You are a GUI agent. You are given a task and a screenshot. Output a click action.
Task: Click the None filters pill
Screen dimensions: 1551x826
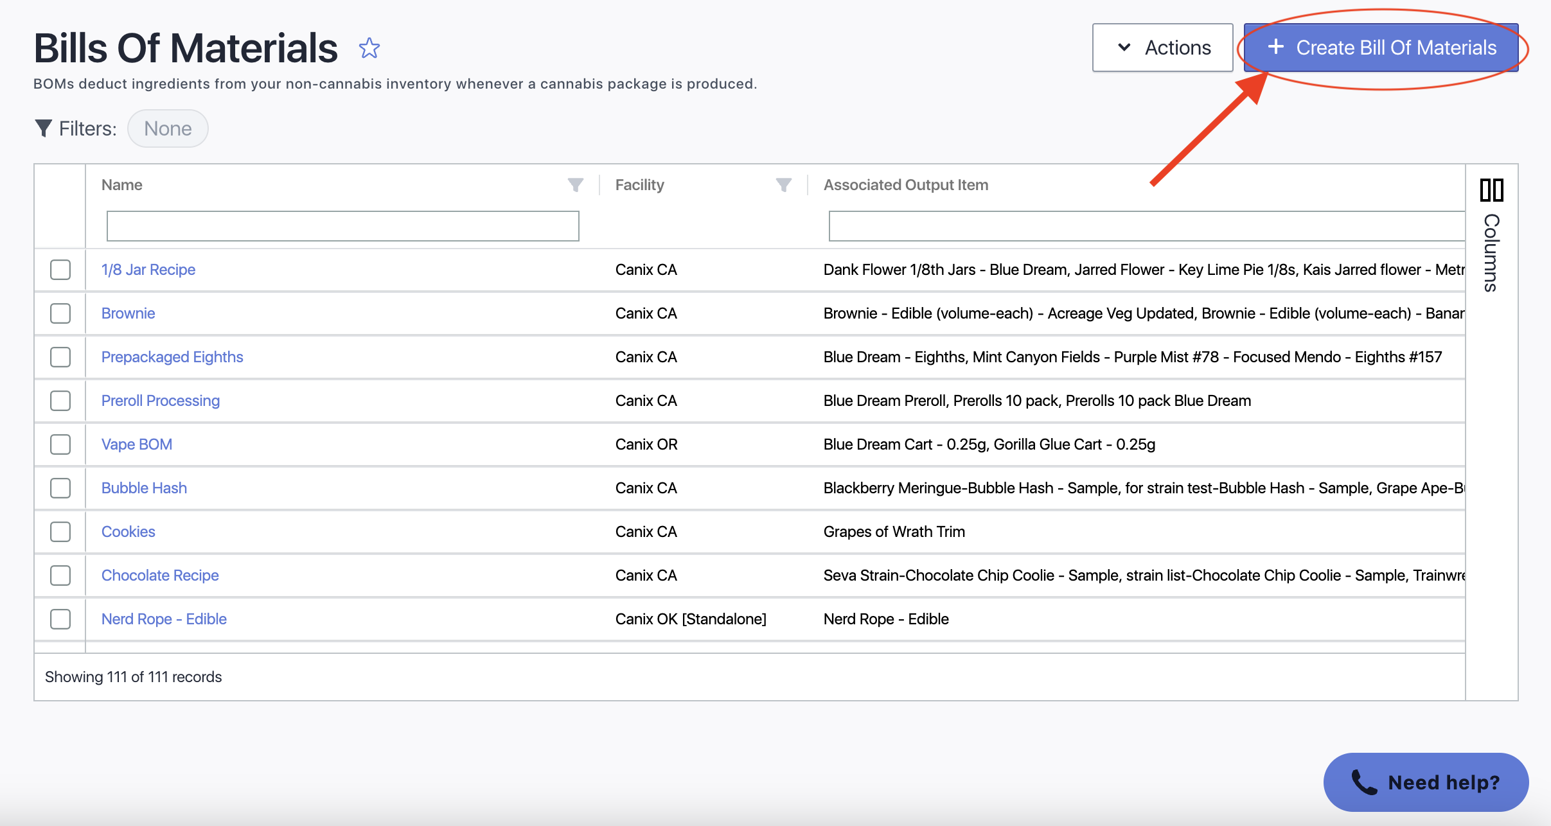(168, 128)
